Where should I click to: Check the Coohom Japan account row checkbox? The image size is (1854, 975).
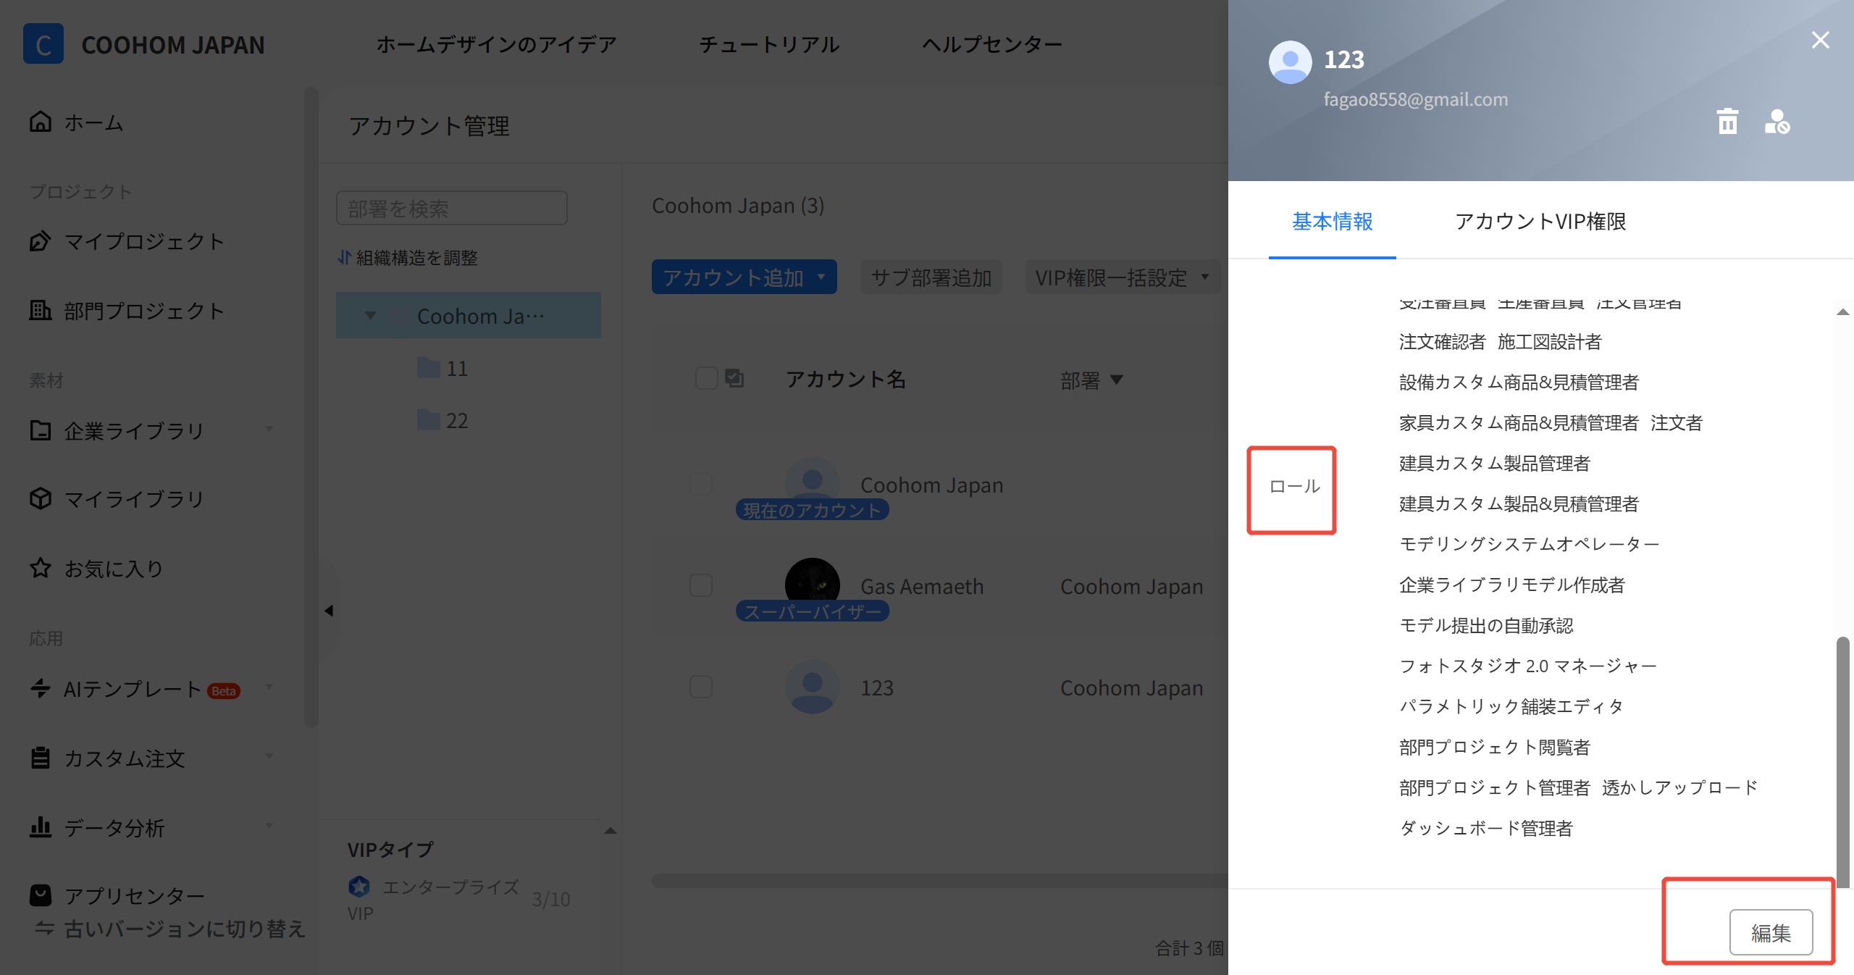pyautogui.click(x=701, y=484)
